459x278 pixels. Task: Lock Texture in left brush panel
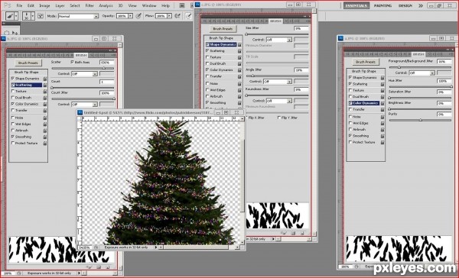point(45,91)
